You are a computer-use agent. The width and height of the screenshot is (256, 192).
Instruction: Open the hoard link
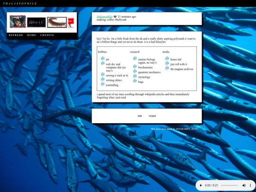click(152, 116)
